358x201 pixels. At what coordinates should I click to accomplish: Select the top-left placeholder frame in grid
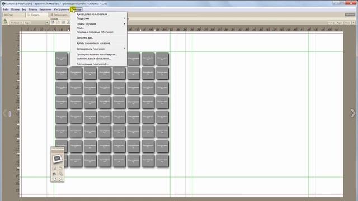coord(62,59)
